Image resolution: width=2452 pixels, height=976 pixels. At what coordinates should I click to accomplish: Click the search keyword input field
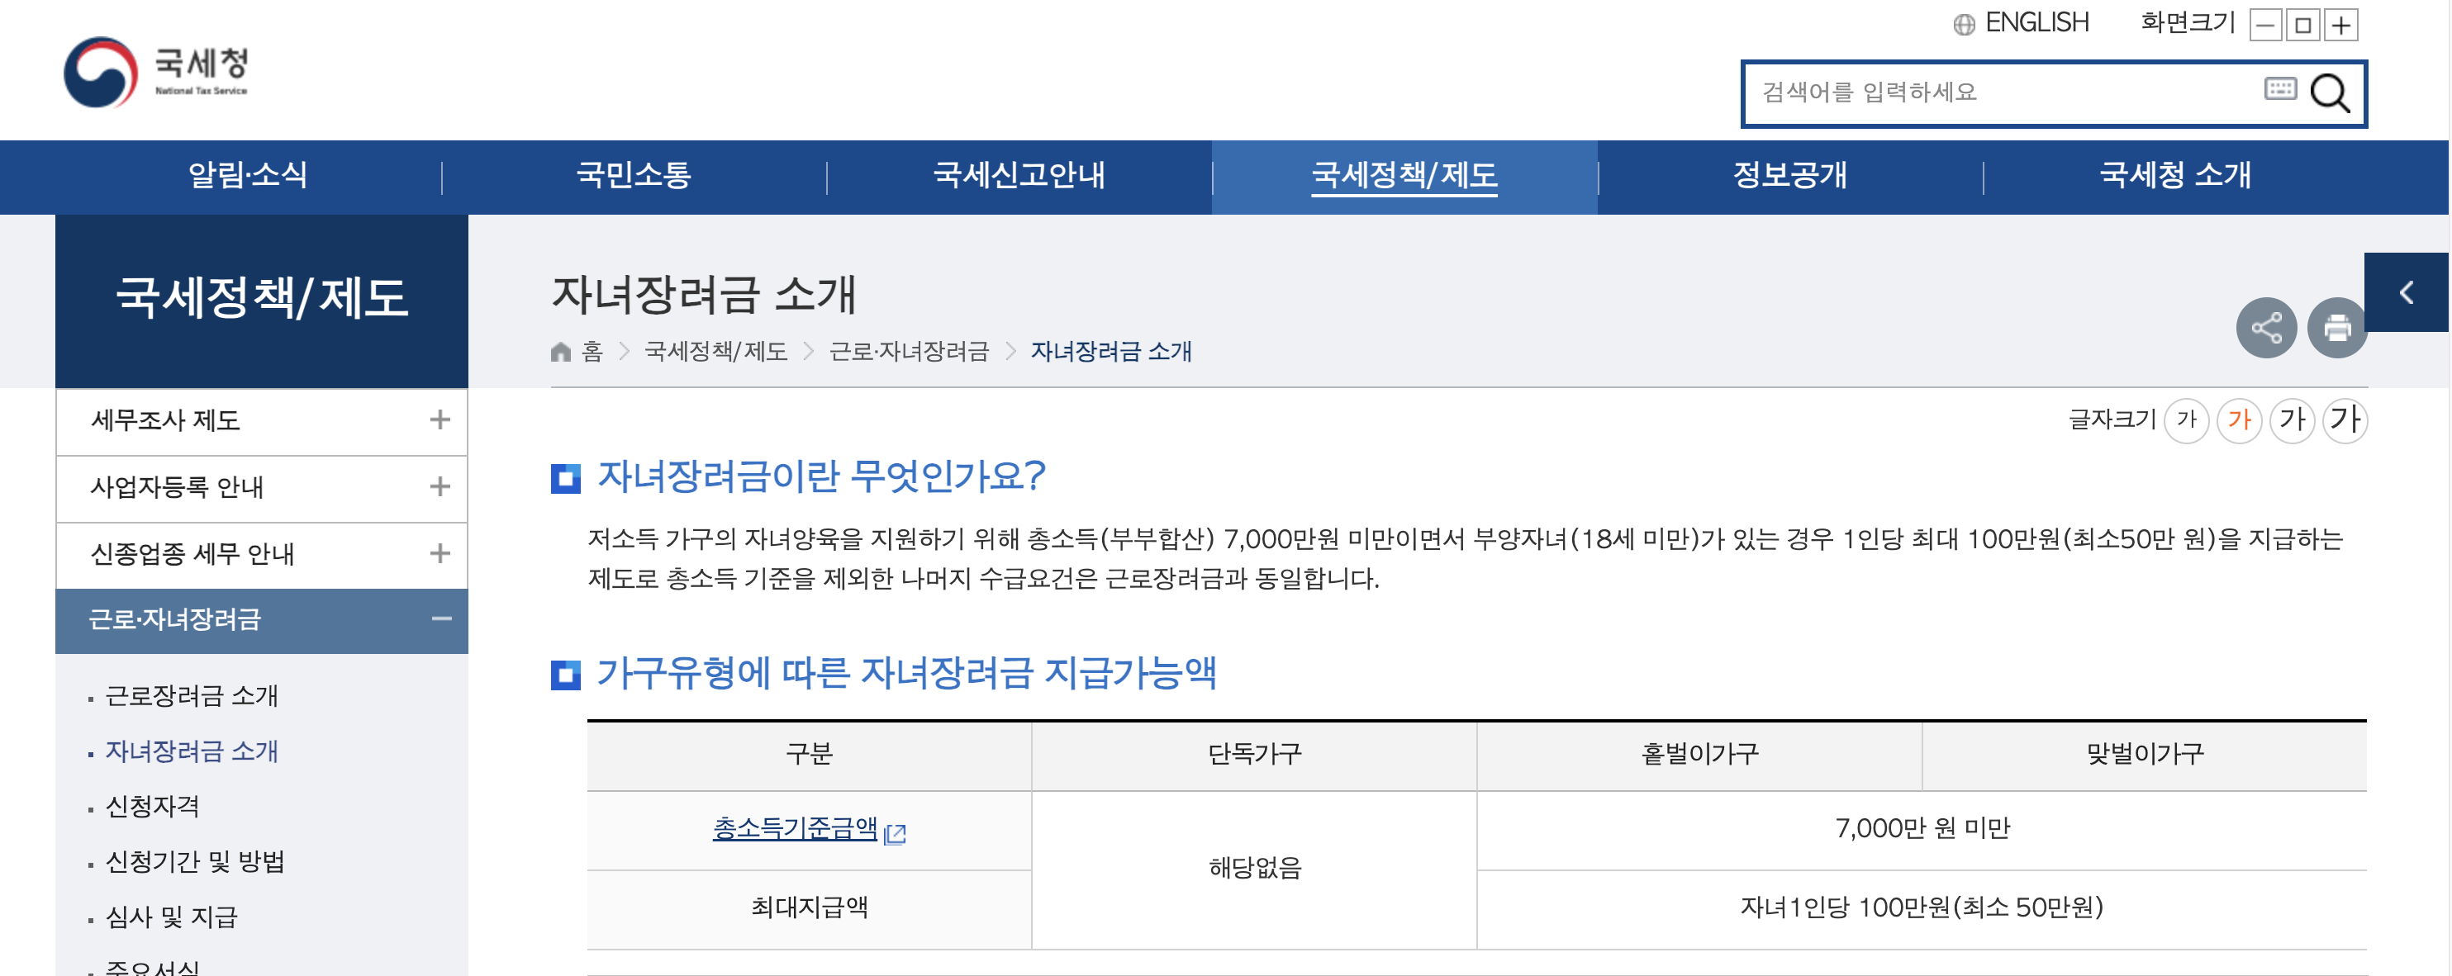[x=1999, y=92]
